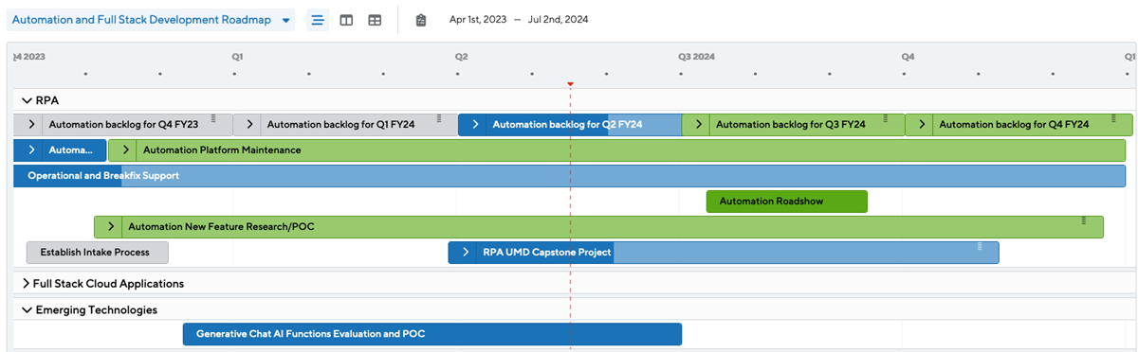Expand the truncated blue Automa... bar

coord(30,150)
